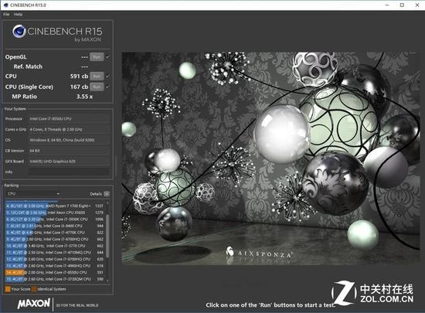Select the Core i5-8400 ranking row
Image resolution: width=425 pixels, height=313 pixels.
[x=55, y=226]
